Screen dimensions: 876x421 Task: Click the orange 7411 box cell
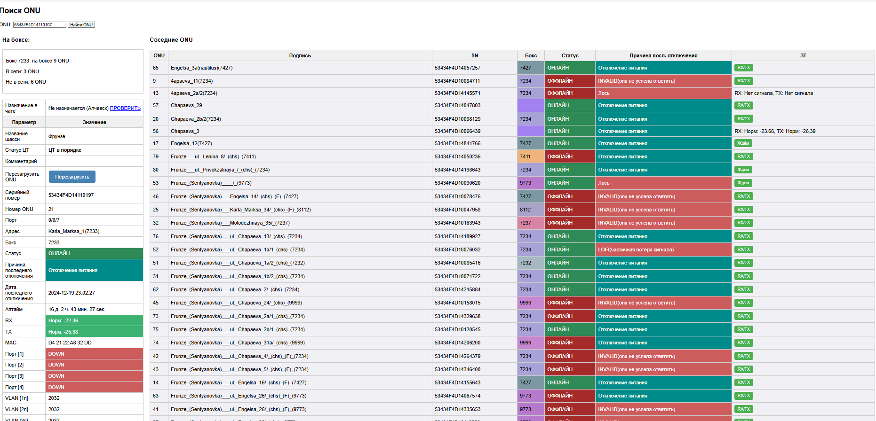point(531,156)
